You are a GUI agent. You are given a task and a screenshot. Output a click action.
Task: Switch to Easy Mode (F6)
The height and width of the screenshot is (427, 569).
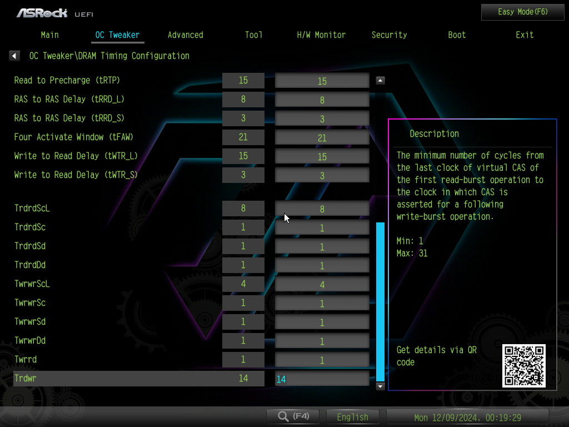click(x=522, y=12)
